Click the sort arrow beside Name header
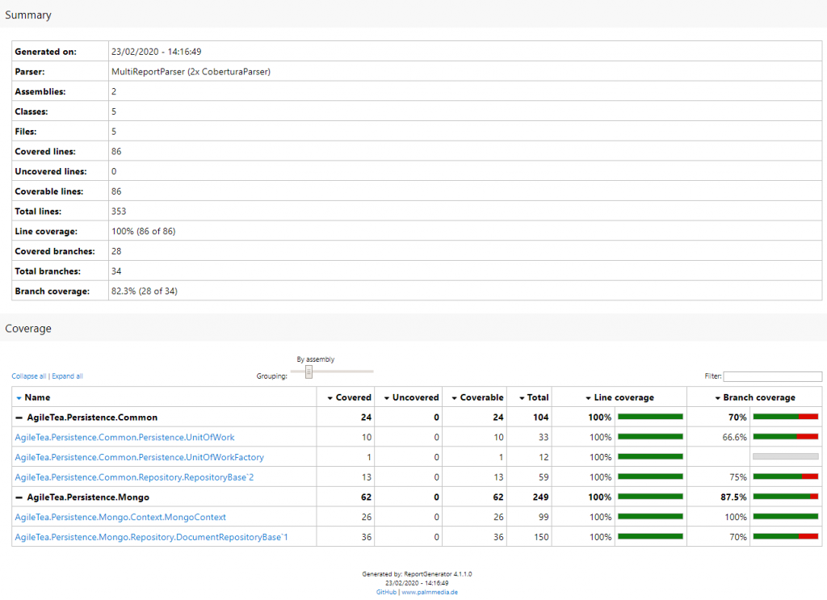 (x=19, y=398)
